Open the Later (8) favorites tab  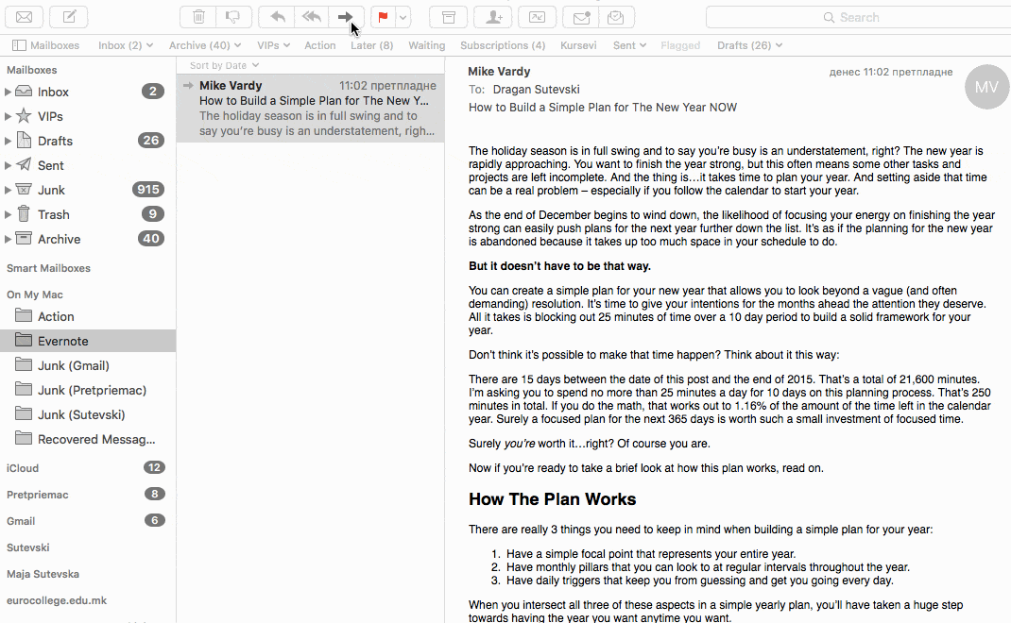coord(371,45)
